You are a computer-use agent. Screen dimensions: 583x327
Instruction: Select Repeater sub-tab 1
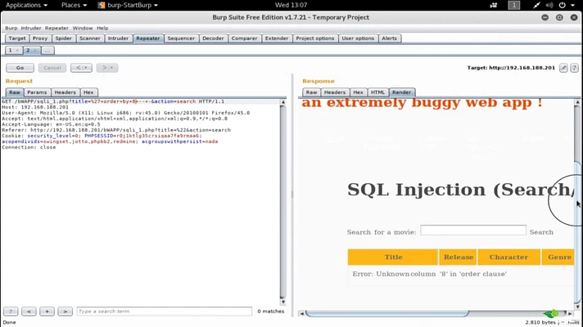coord(11,51)
